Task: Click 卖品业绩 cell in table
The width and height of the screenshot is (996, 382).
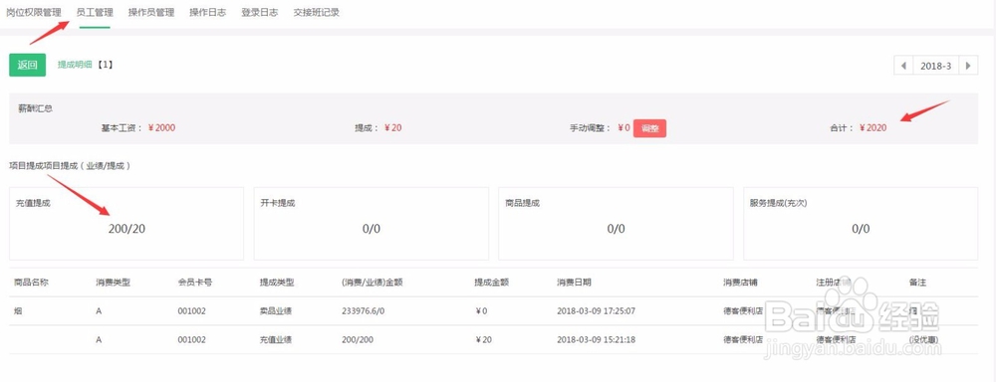Action: click(276, 311)
